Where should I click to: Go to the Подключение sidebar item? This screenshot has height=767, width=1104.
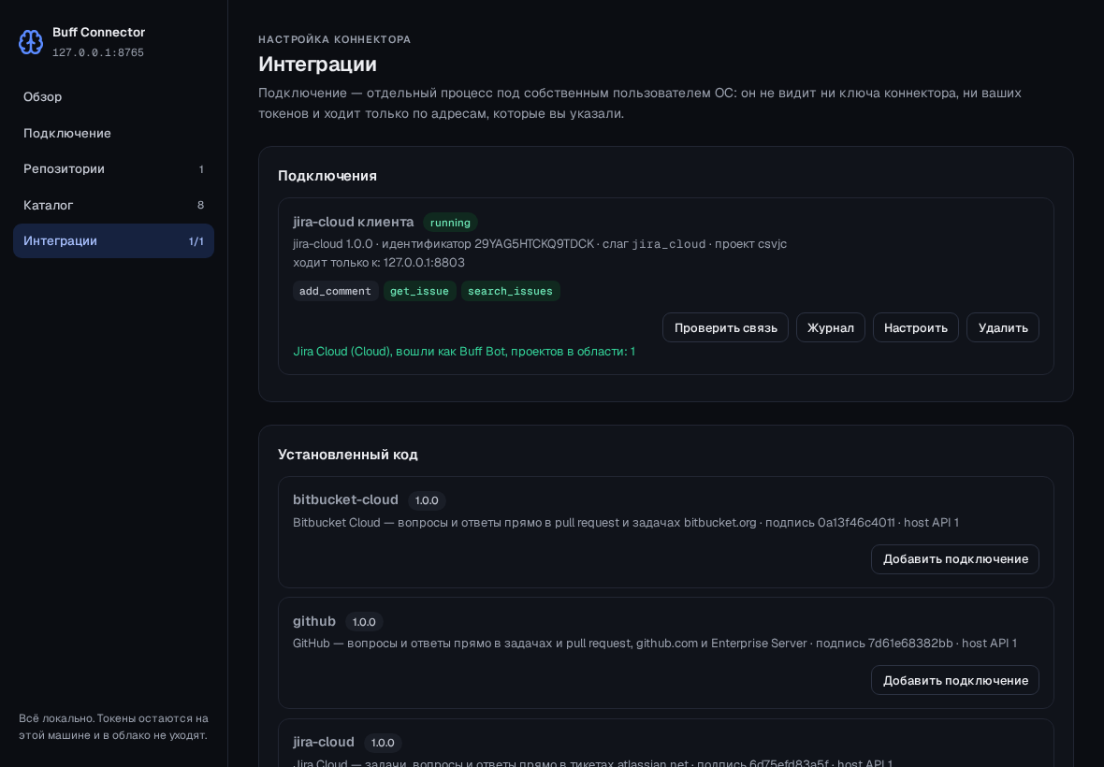(x=113, y=133)
